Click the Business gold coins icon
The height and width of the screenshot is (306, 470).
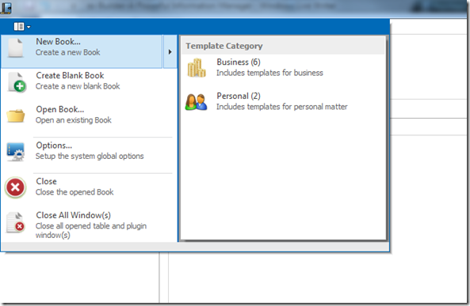tap(197, 68)
